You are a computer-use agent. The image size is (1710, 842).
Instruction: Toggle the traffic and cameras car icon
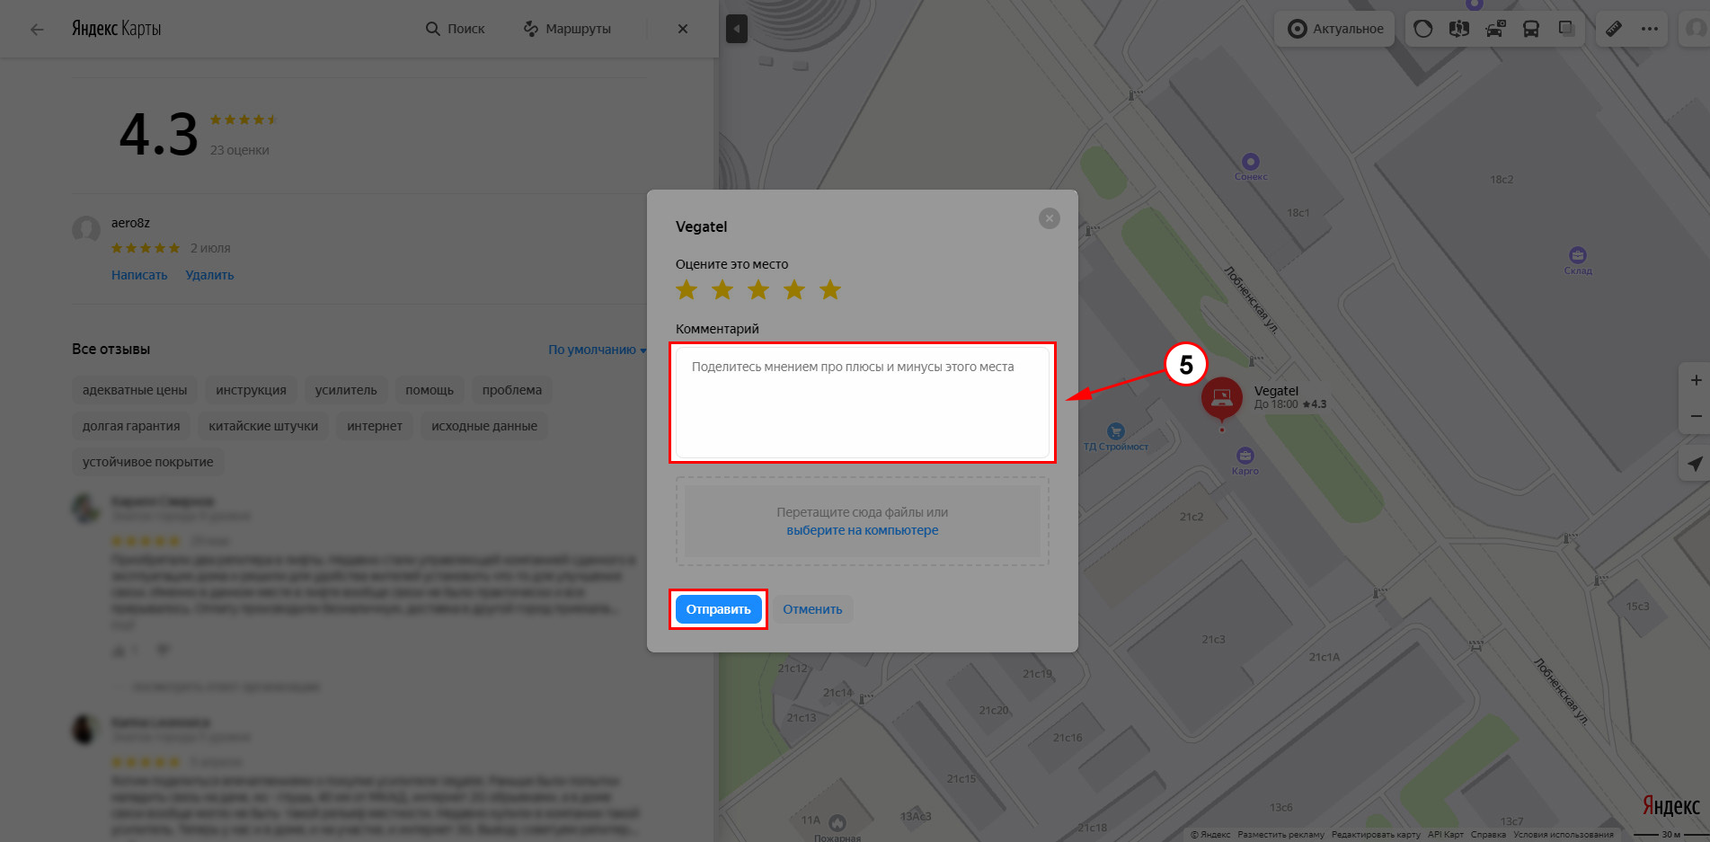point(1495,29)
